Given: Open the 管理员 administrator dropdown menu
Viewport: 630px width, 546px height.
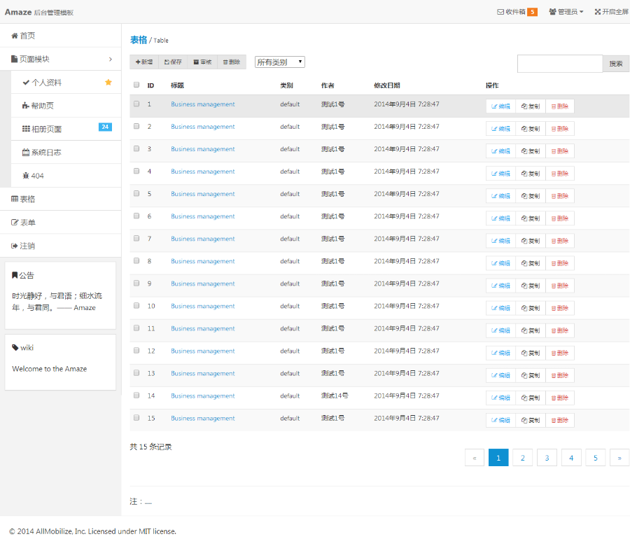Looking at the screenshot, I should coord(566,12).
